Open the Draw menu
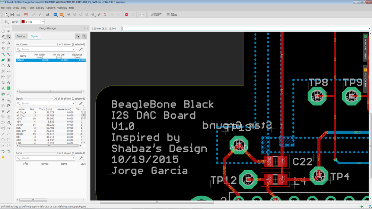Viewport: 372px width, 209px height. click(16, 8)
